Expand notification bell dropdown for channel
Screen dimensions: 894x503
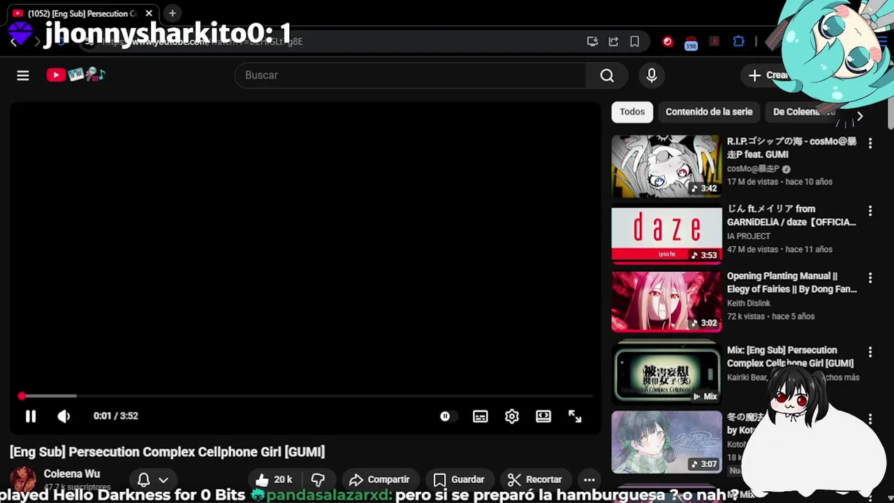tap(152, 480)
